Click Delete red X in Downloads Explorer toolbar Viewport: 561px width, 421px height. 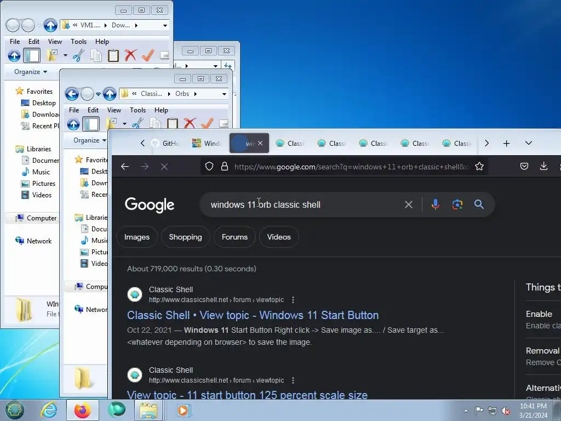pyautogui.click(x=130, y=55)
